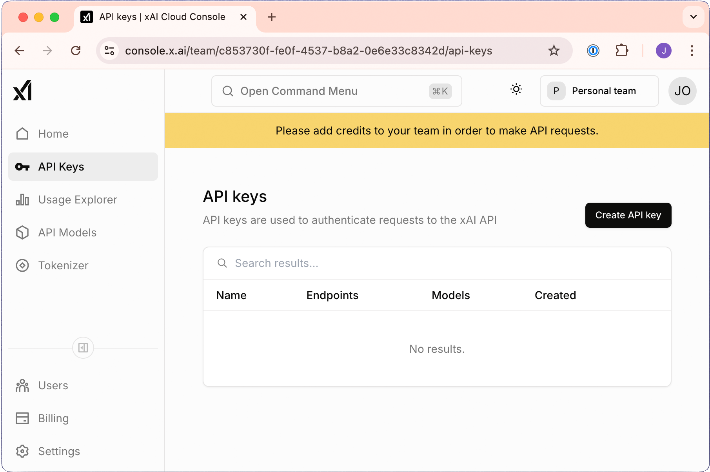
Task: Open Settings from the sidebar
Action: pyautogui.click(x=83, y=451)
